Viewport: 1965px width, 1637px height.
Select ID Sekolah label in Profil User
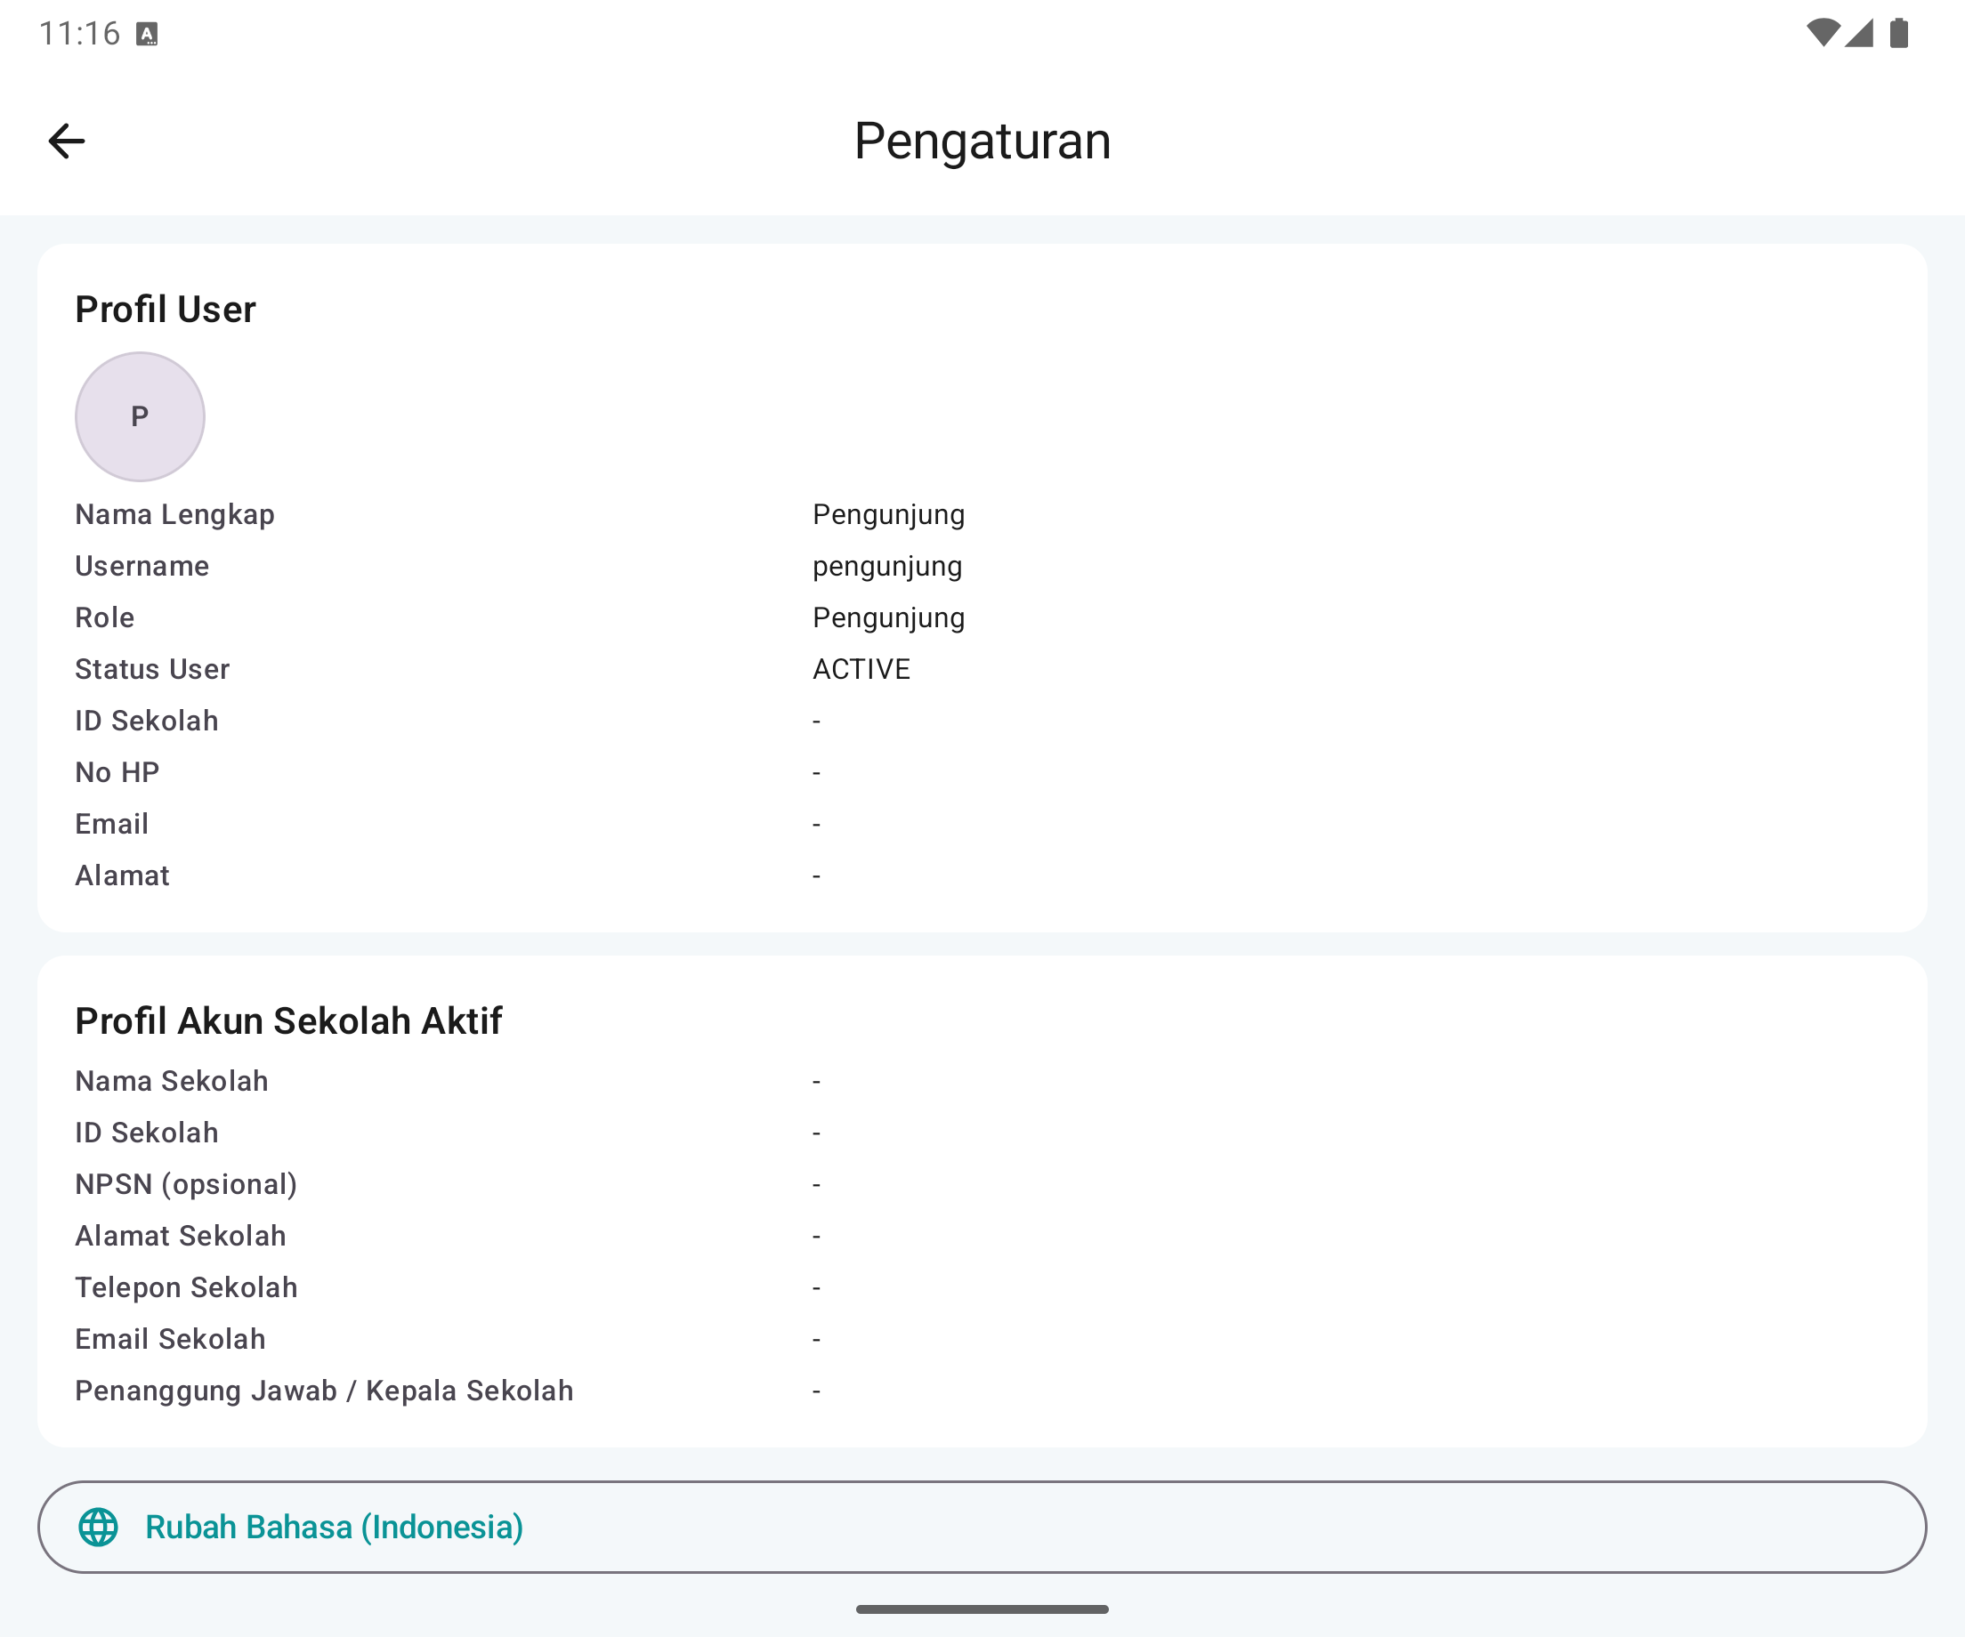tap(147, 721)
